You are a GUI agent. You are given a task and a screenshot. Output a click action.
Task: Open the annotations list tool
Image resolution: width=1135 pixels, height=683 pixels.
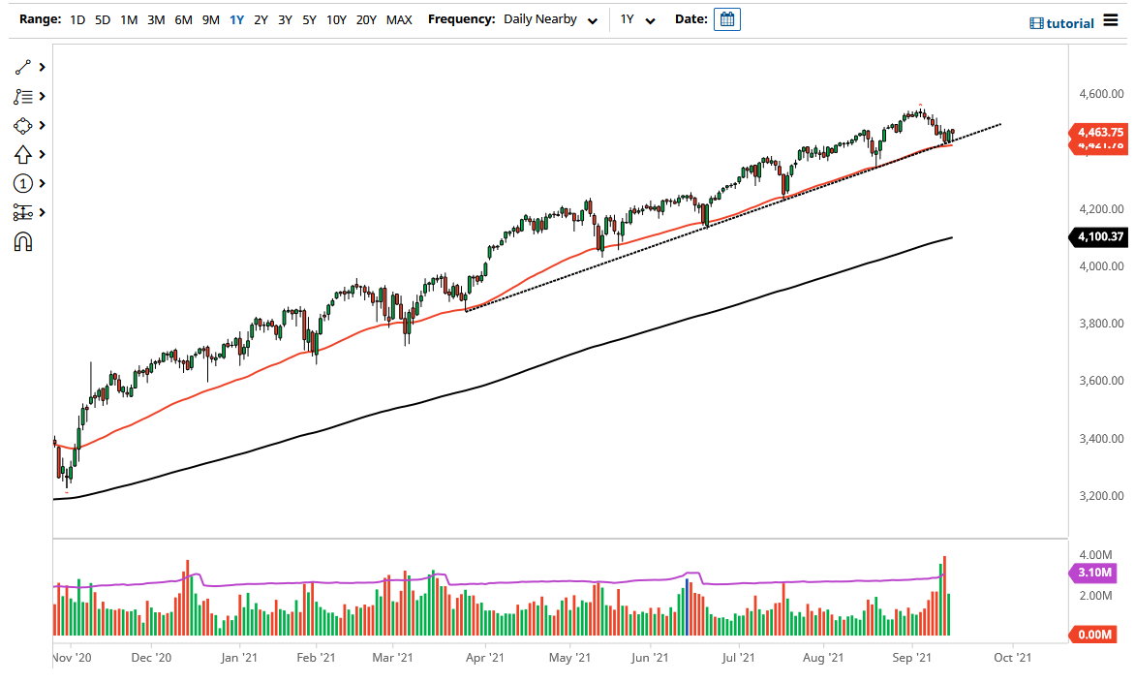(x=21, y=96)
